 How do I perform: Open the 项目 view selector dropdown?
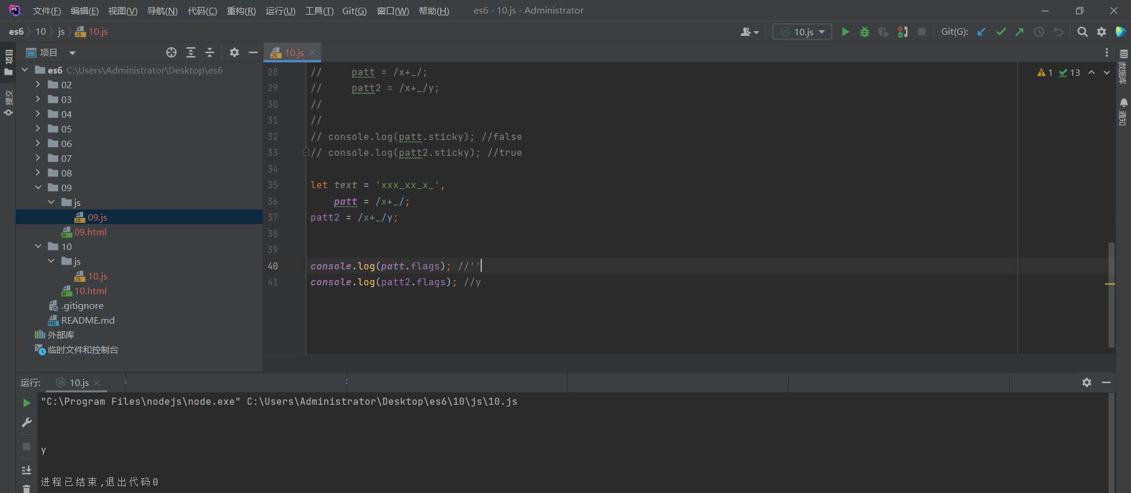pyautogui.click(x=51, y=52)
